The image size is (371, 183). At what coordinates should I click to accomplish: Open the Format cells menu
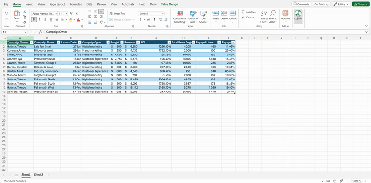[x=232, y=17]
